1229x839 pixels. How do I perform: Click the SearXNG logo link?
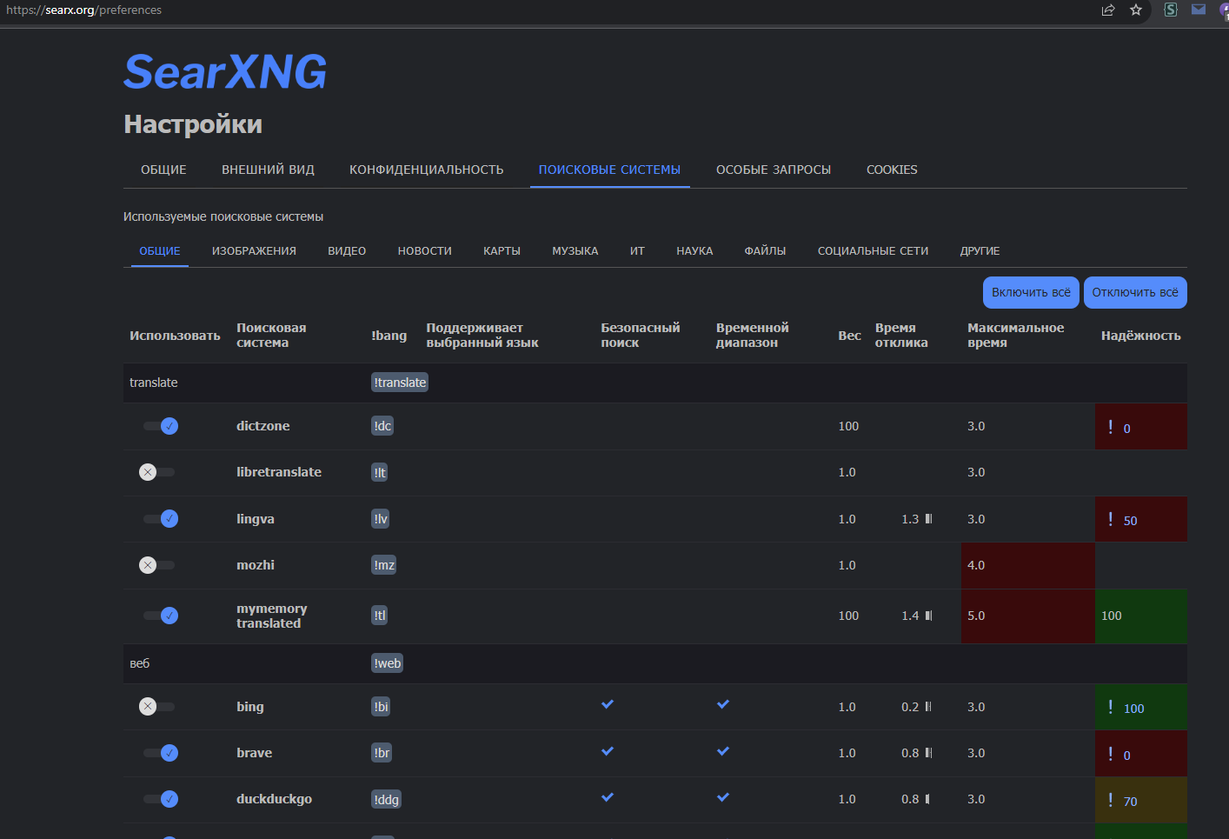[x=225, y=72]
